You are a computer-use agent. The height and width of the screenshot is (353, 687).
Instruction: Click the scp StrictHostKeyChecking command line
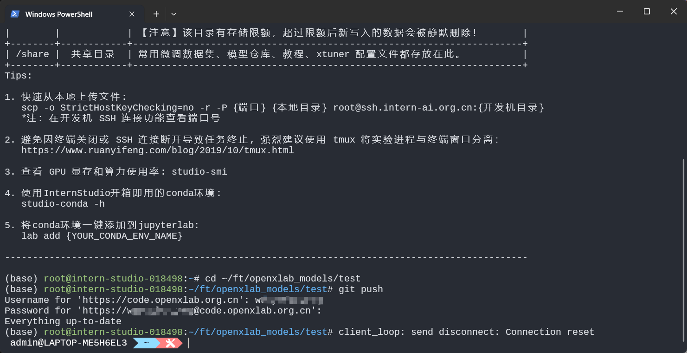pyautogui.click(x=283, y=108)
